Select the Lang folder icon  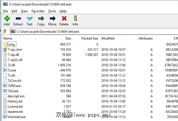(x=5, y=44)
